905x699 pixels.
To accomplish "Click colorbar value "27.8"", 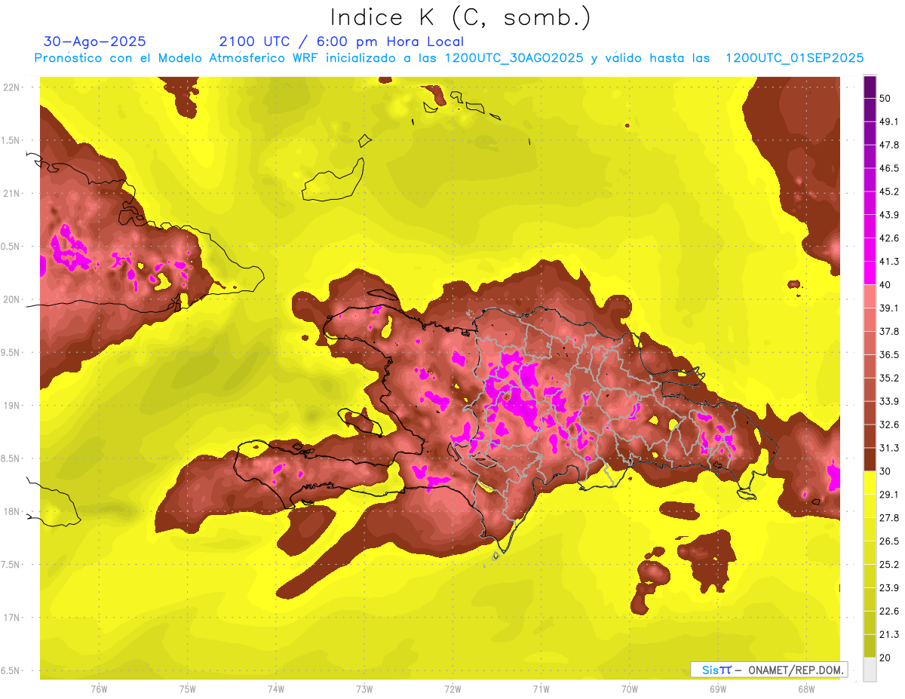I will click(888, 518).
